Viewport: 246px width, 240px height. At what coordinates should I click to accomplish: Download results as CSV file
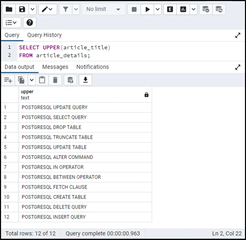(85, 80)
